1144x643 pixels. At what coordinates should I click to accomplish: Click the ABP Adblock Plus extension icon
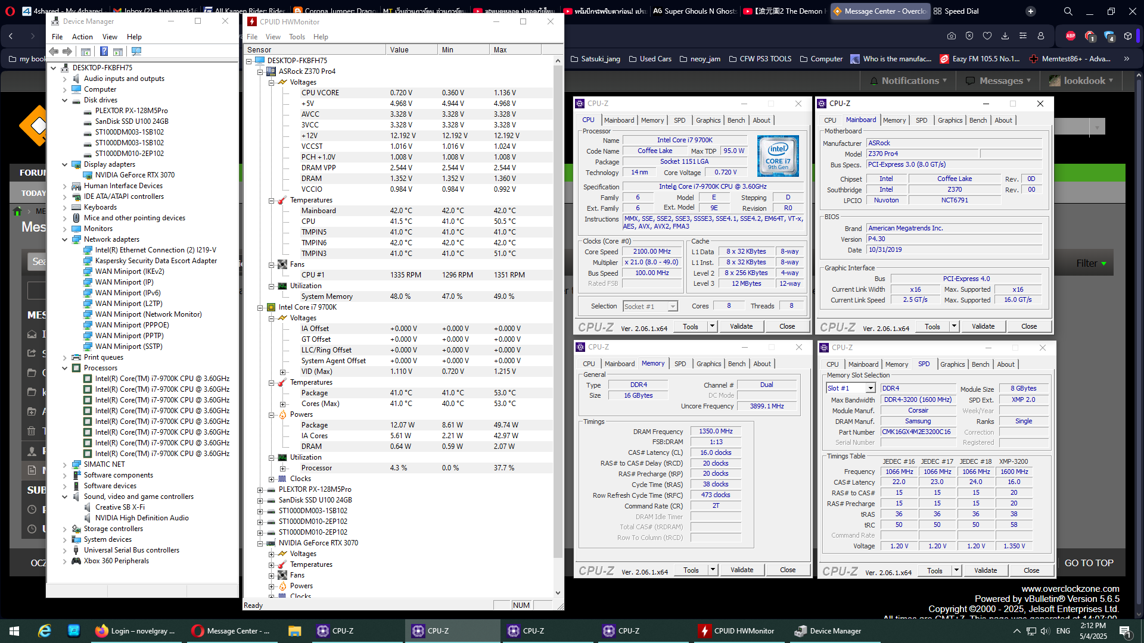tap(1071, 36)
